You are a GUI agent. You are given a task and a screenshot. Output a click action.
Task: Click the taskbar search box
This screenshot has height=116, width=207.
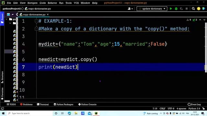click(x=29, y=113)
